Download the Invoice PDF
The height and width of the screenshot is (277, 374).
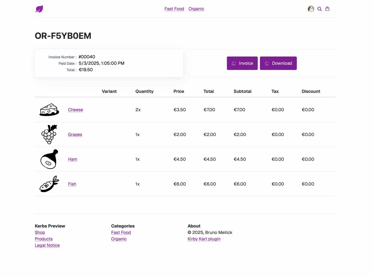tap(242, 63)
